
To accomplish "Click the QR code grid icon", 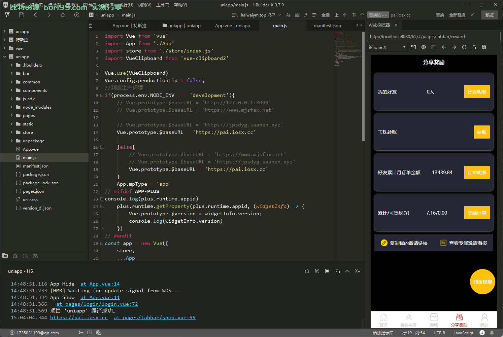I will [x=484, y=47].
